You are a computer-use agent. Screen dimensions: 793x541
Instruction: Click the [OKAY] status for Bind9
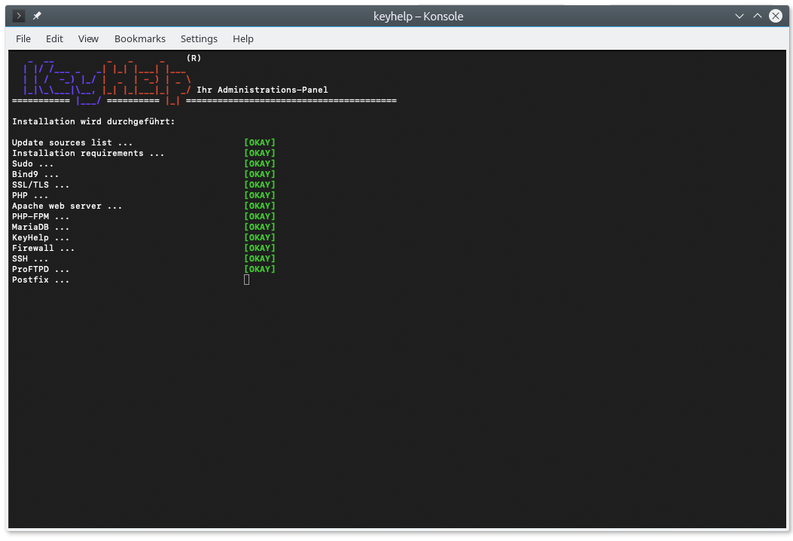pyautogui.click(x=260, y=175)
